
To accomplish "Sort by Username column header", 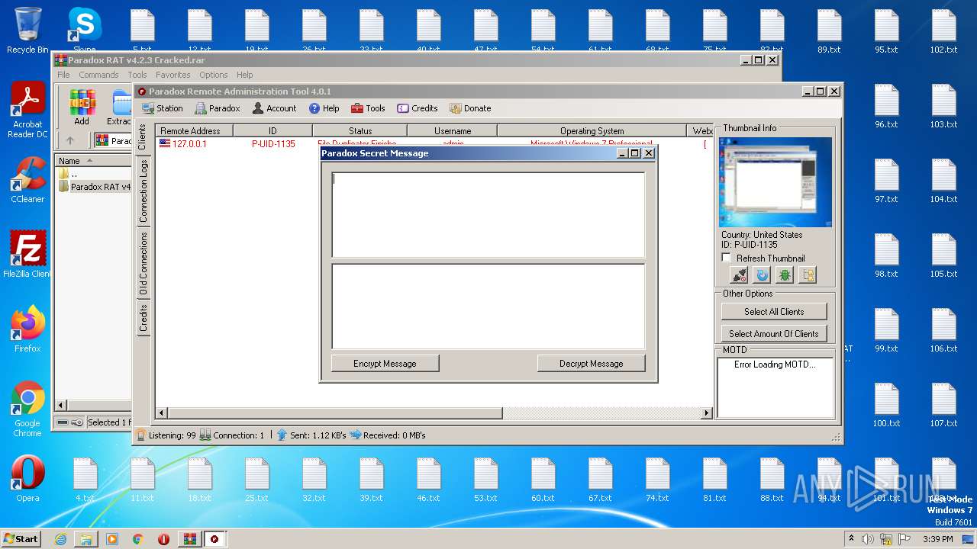I will pos(453,131).
